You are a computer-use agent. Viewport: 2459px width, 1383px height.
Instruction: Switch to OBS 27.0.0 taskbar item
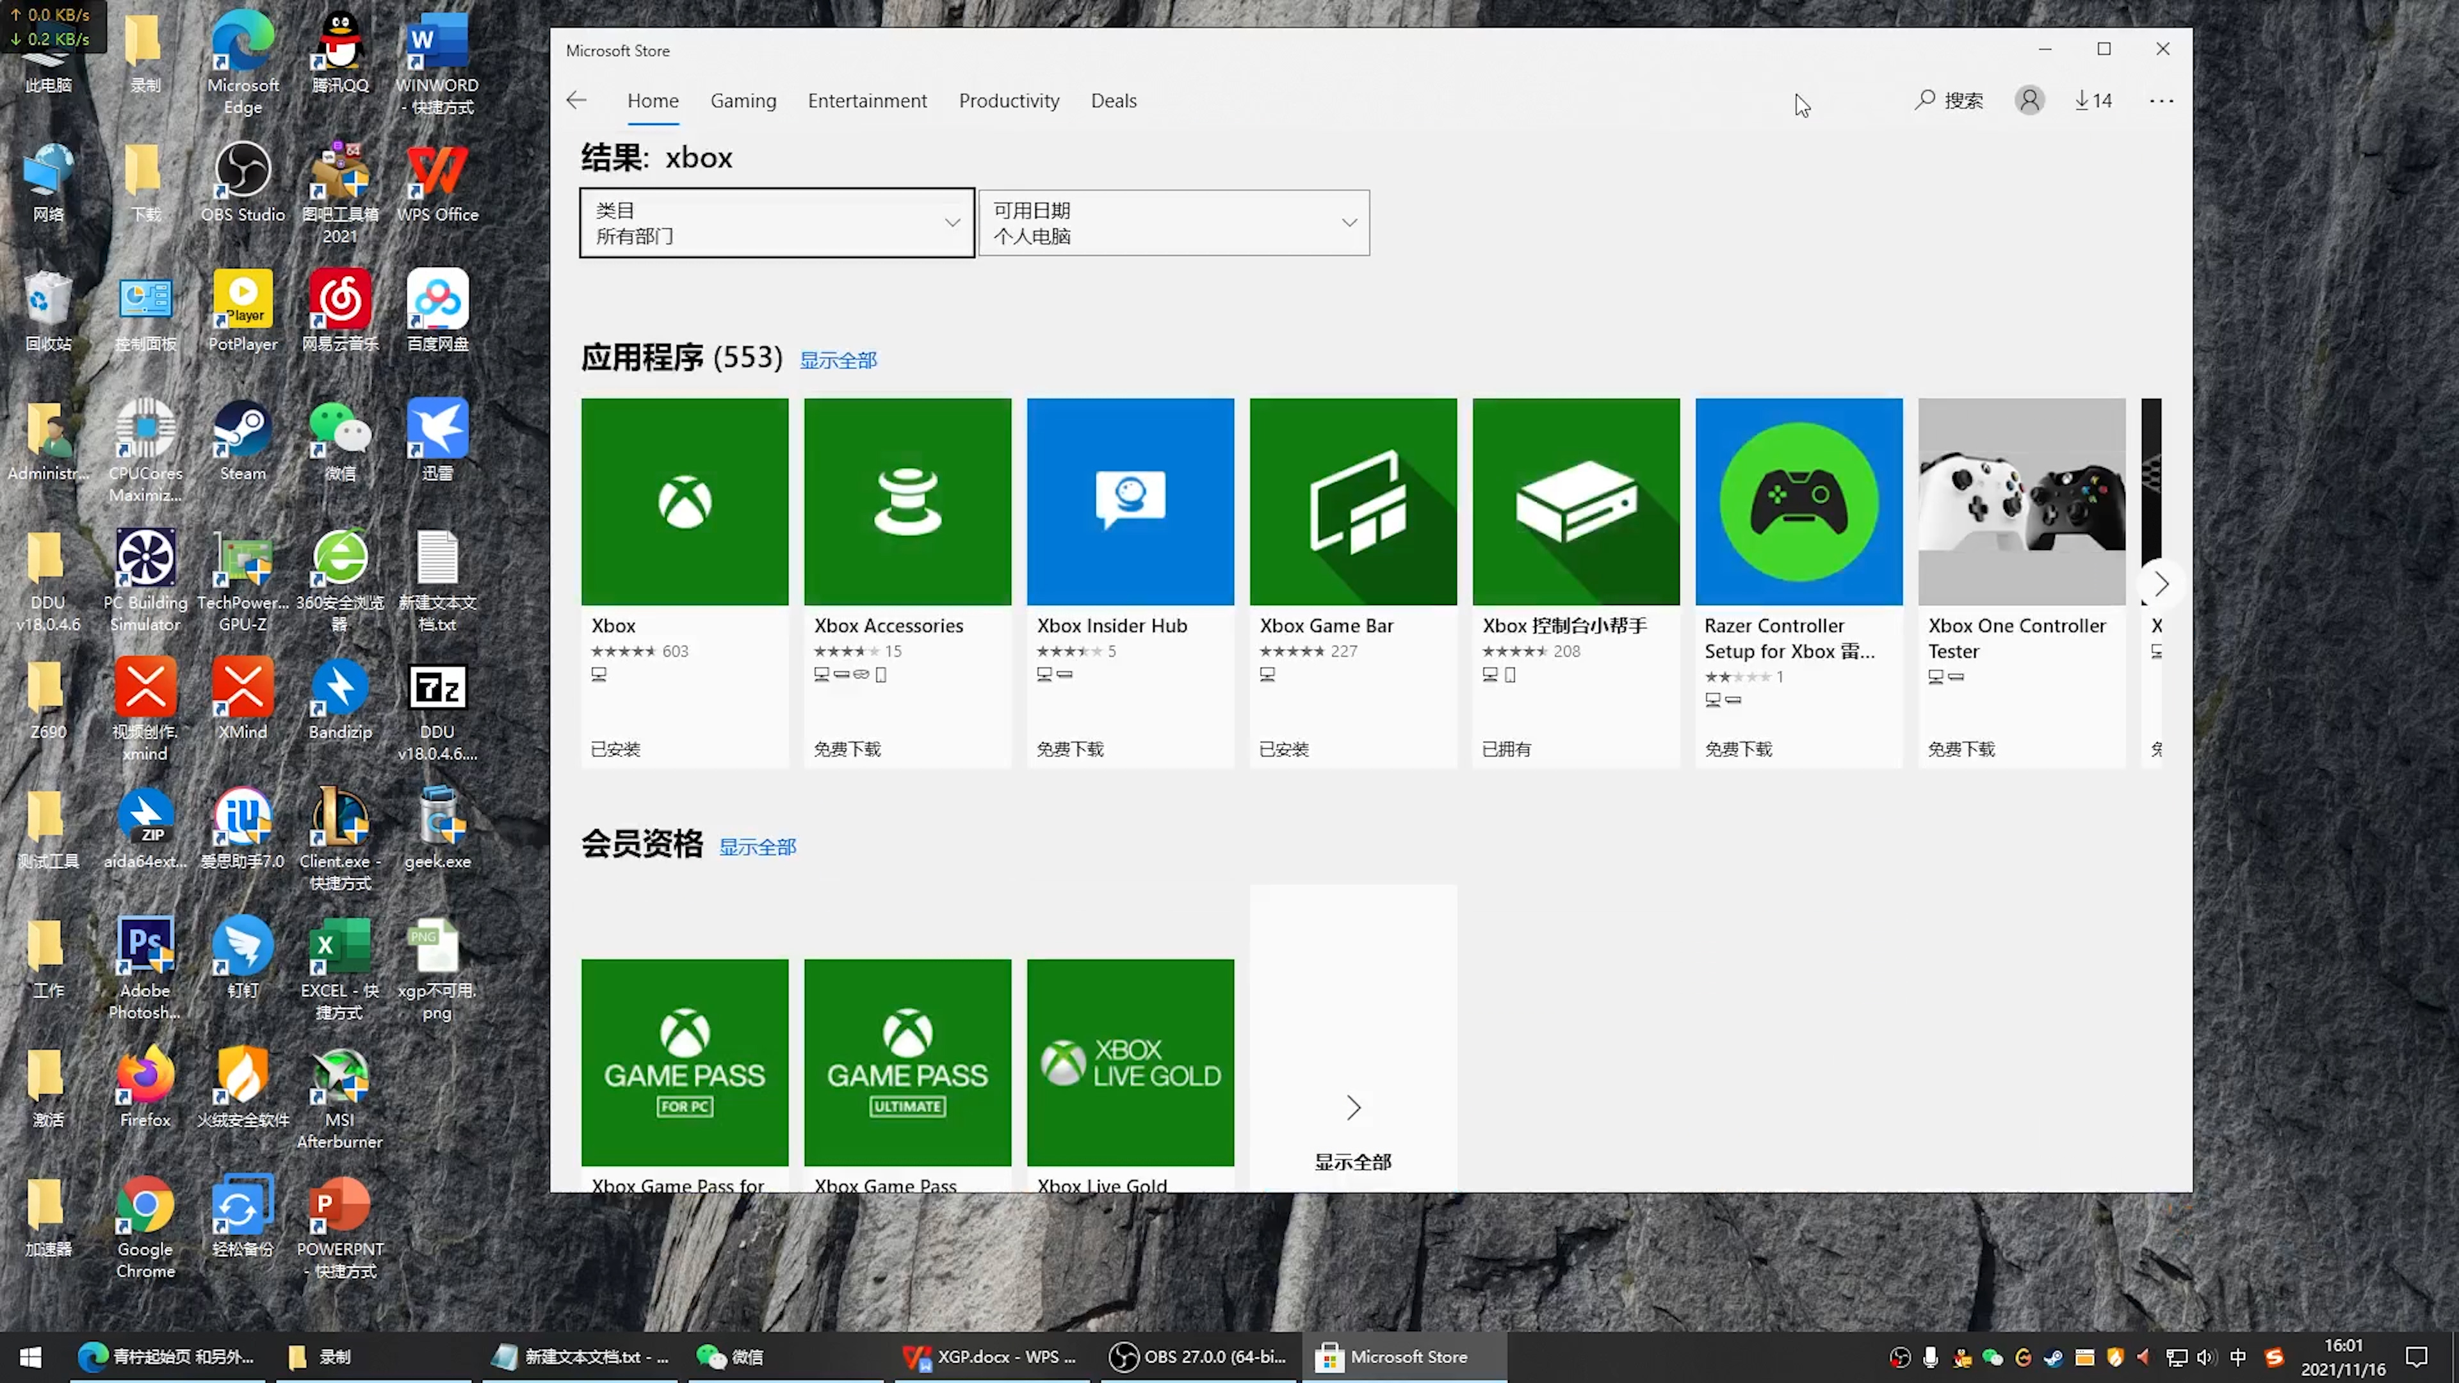pos(1199,1356)
